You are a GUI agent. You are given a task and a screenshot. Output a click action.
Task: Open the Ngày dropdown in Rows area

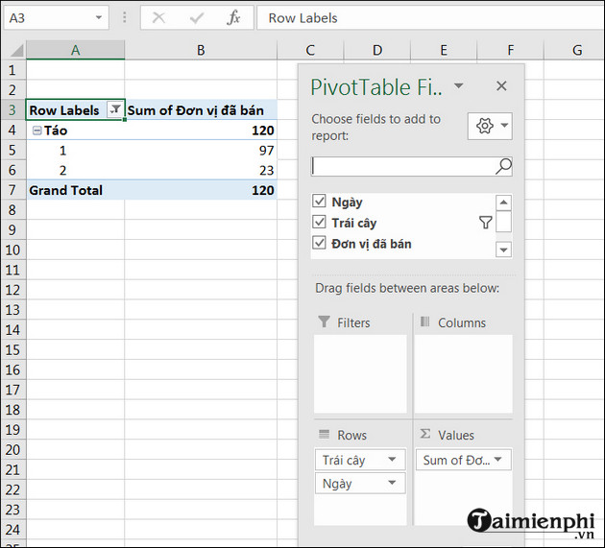[x=392, y=483]
